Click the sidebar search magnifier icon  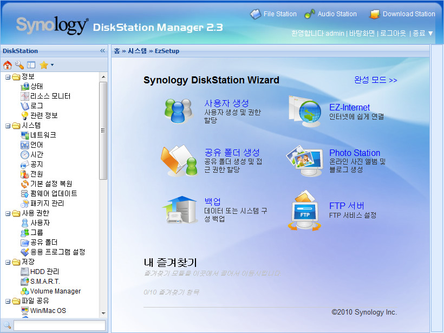[x=7, y=325]
